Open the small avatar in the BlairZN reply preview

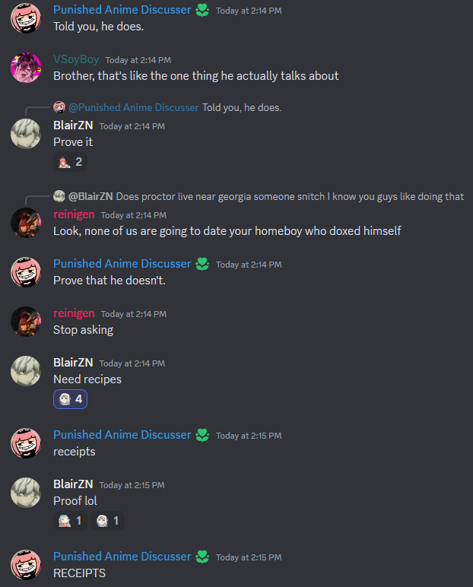pyautogui.click(x=59, y=196)
